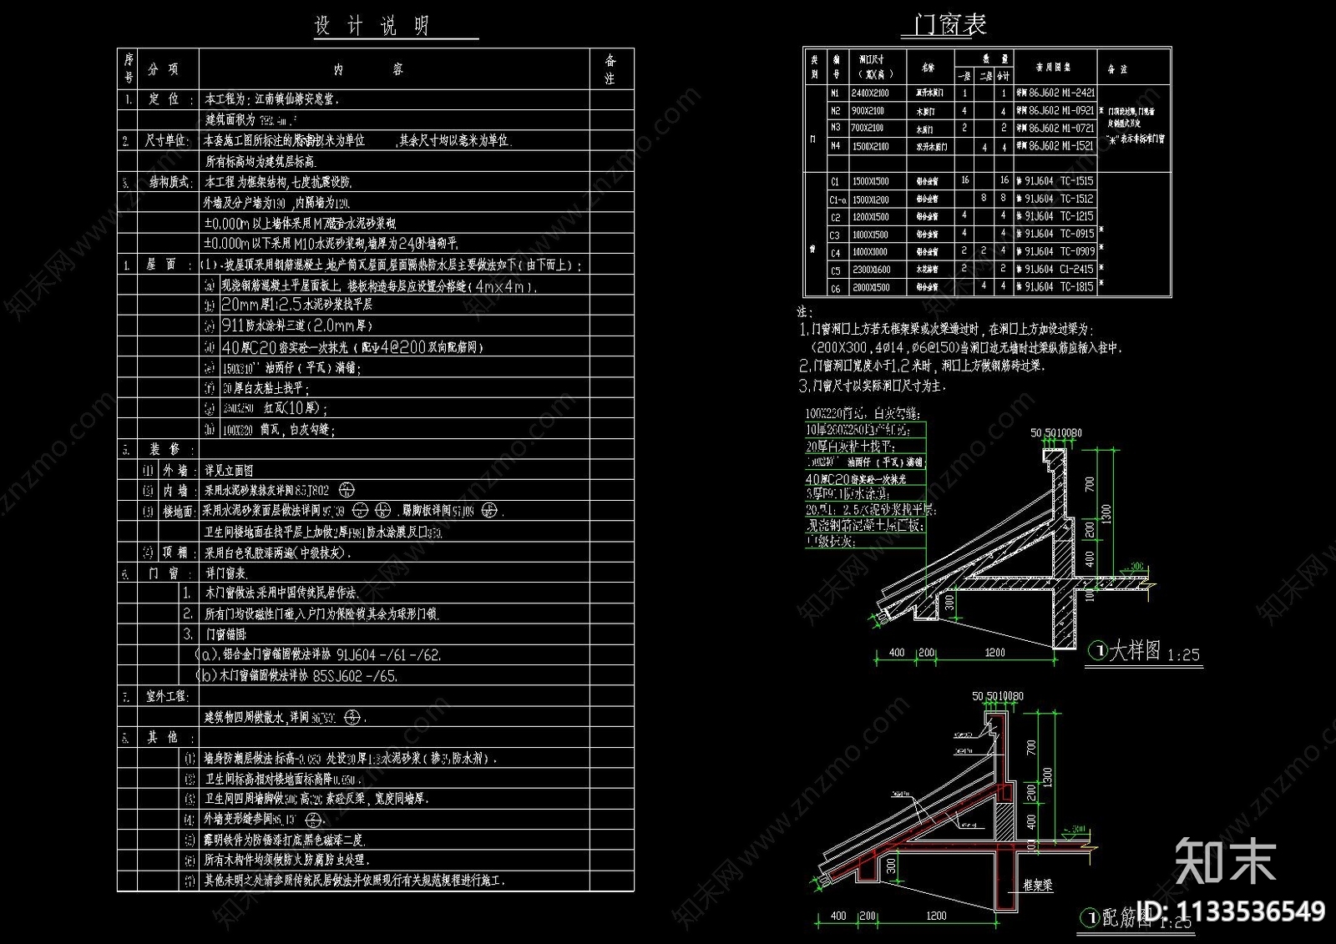This screenshot has height=944, width=1336.
Task: Click the '室外工程' item label
Action: point(167,696)
